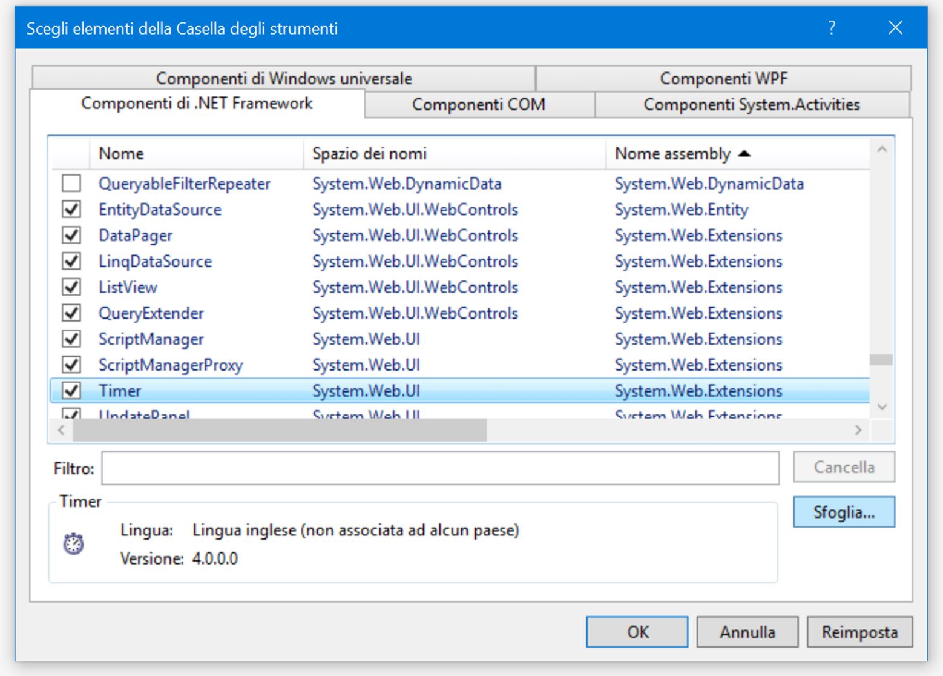Click the Timer stopwatch icon in details
Screen dimensions: 943x676
(x=74, y=543)
